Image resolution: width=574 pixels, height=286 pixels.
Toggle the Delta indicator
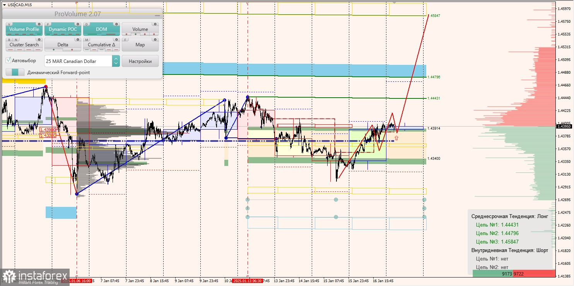[x=63, y=44]
